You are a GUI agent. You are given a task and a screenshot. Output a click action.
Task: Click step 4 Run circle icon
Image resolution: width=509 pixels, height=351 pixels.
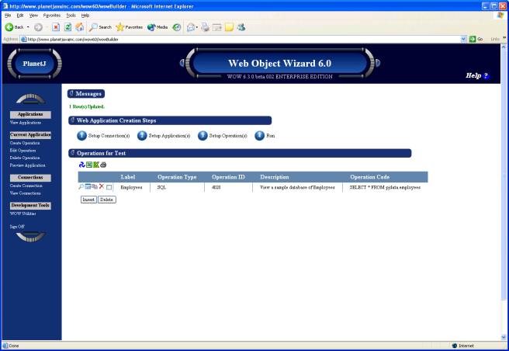point(260,136)
